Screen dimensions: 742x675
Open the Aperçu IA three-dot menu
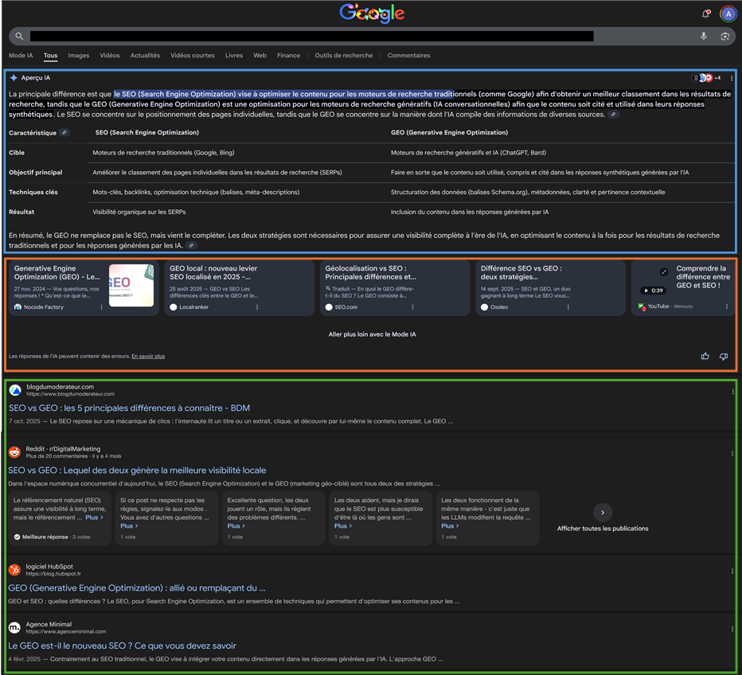732,78
